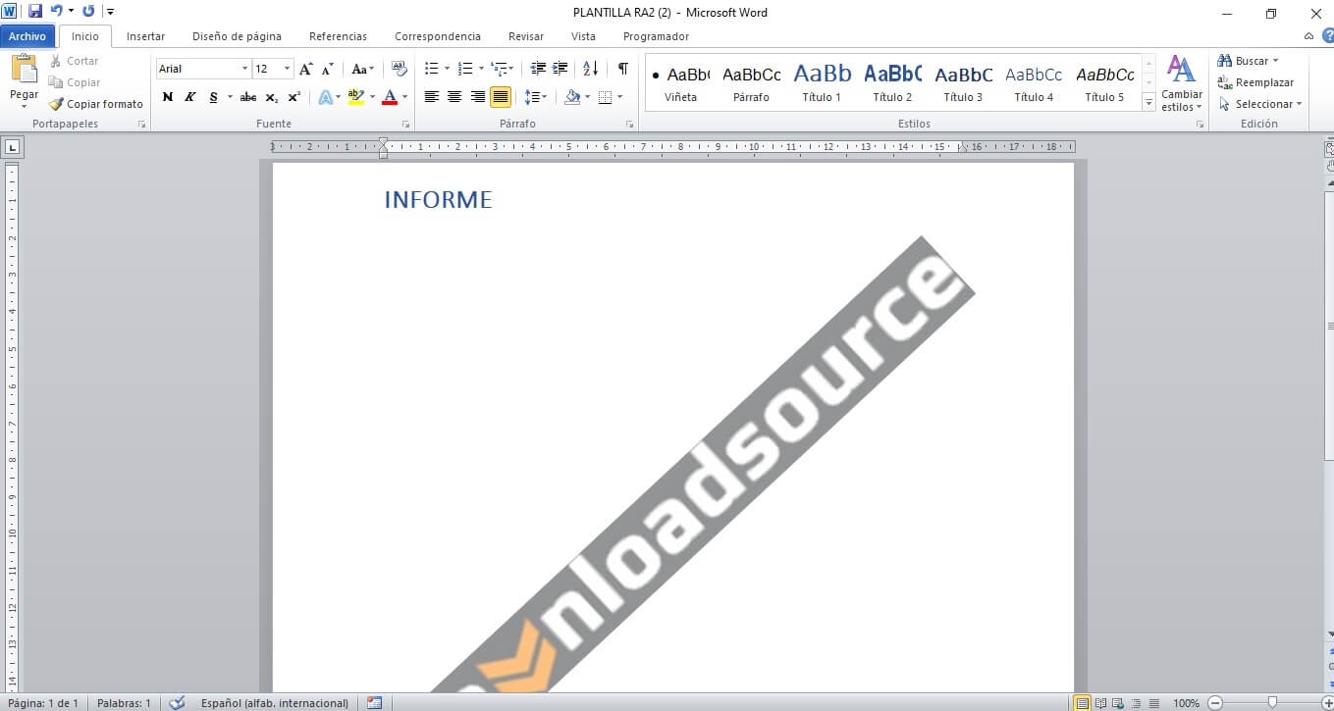Switch to the Referencias tab

coord(338,36)
